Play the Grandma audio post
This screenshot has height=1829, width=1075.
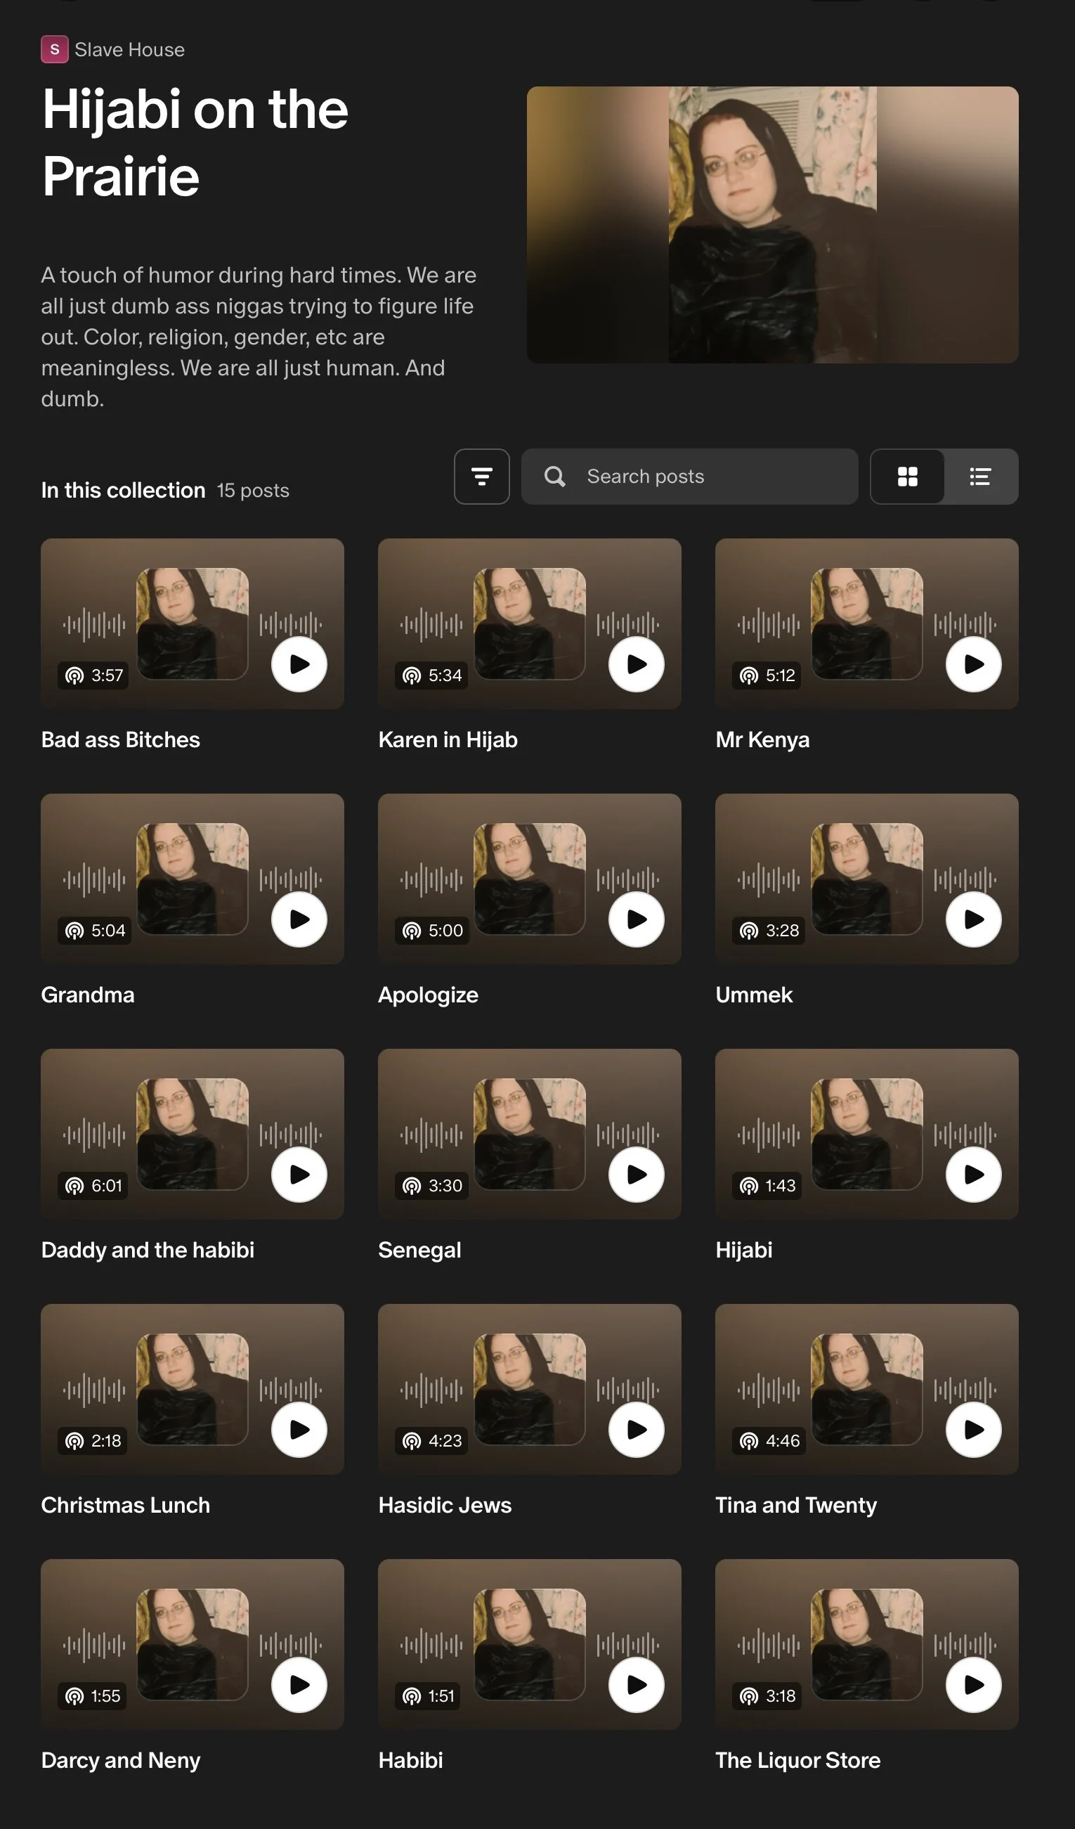point(299,919)
